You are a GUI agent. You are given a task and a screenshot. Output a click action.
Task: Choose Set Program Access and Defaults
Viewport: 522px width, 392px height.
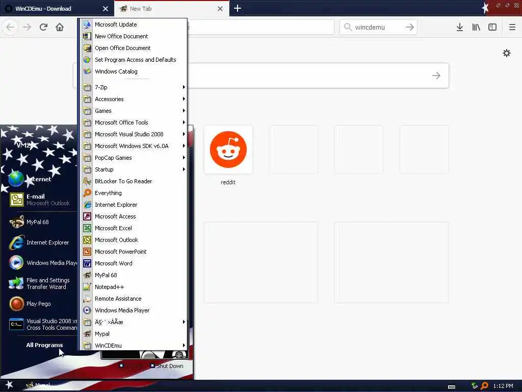click(134, 60)
